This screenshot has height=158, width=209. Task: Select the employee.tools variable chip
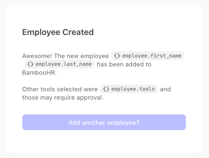click(129, 89)
